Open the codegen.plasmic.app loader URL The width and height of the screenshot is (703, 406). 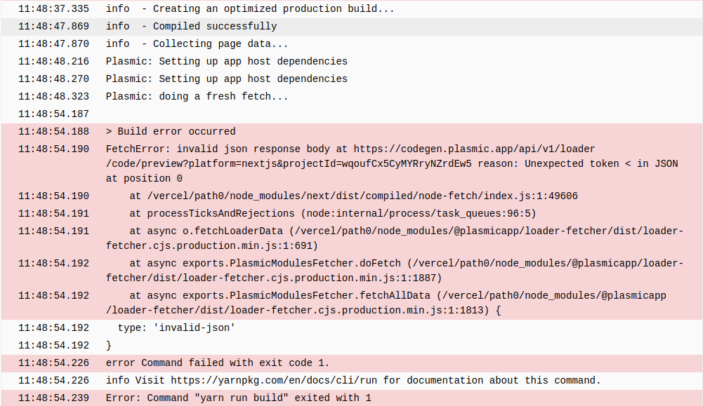(474, 149)
